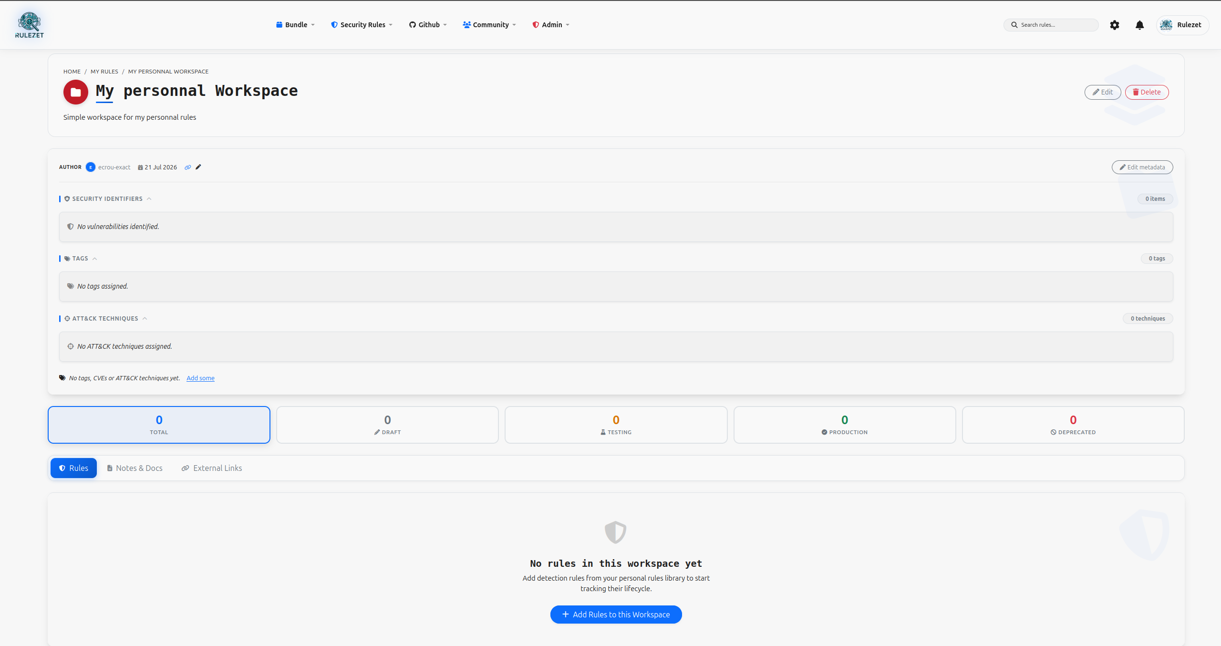Open settings via the gear icon

(x=1115, y=25)
